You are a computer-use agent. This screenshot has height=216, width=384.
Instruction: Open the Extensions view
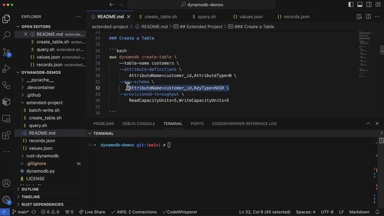6,135
